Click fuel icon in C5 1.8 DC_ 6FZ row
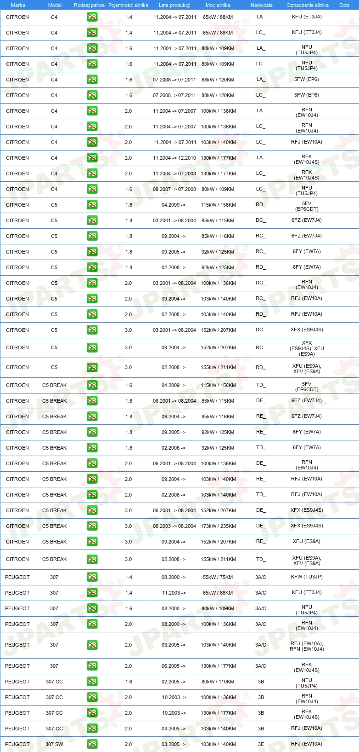 tap(92, 220)
